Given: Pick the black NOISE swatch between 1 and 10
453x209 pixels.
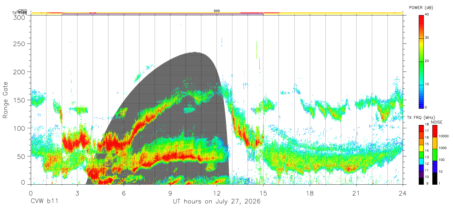Looking at the screenshot, I should point(434,178).
